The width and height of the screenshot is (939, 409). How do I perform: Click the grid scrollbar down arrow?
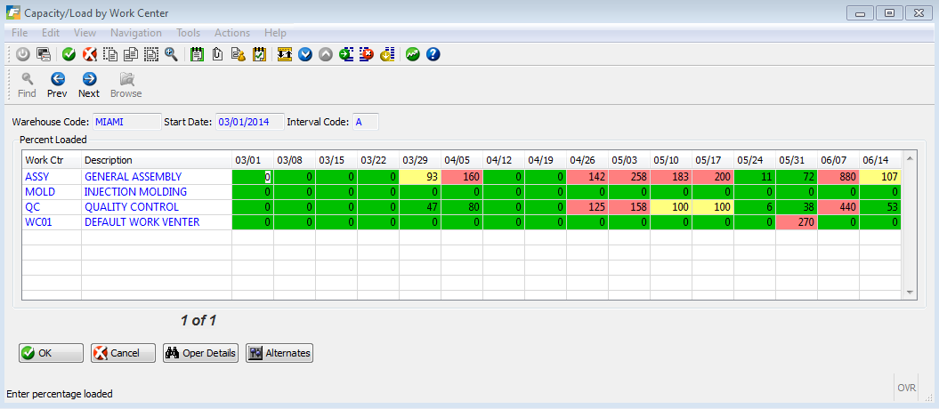(x=909, y=293)
